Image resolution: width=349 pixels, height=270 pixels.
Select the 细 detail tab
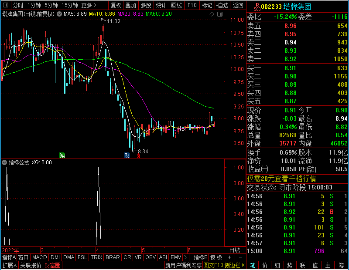(277, 265)
